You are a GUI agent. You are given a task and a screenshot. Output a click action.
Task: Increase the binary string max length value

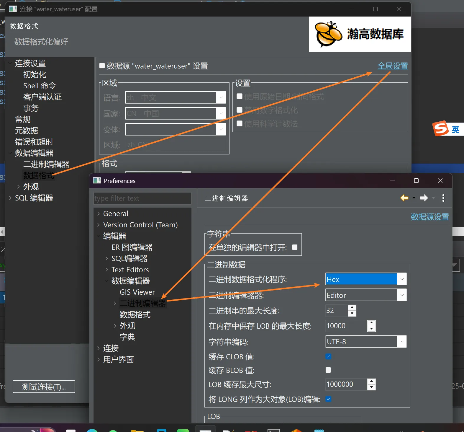(352, 308)
